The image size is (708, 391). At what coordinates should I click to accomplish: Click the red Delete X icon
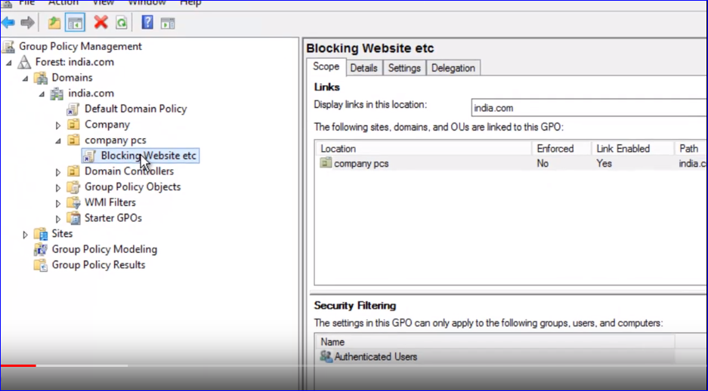[x=100, y=22]
